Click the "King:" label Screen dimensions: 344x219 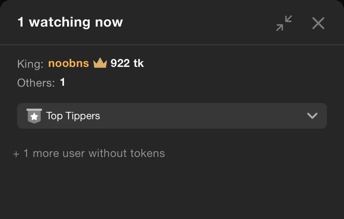pos(30,64)
